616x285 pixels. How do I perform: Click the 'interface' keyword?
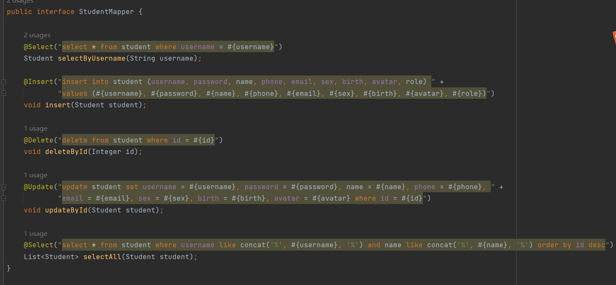tap(56, 12)
